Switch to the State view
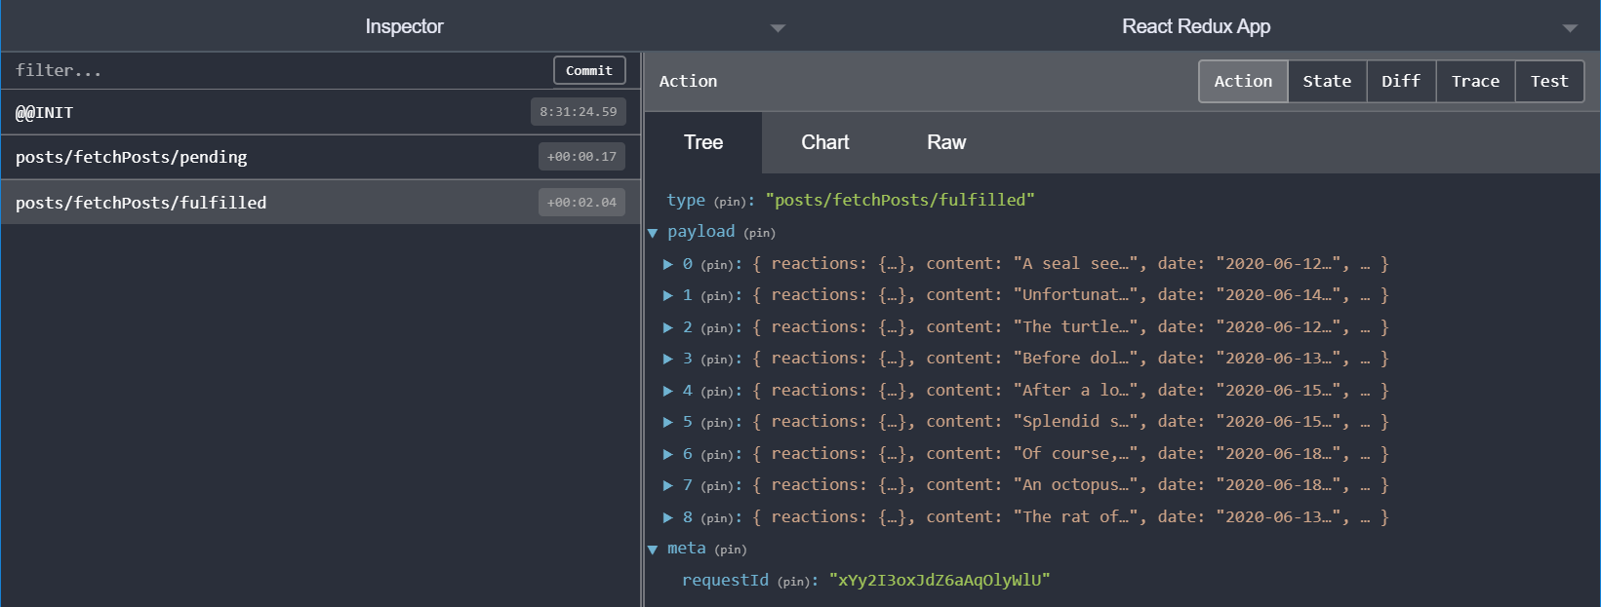The width and height of the screenshot is (1601, 607). pos(1327,81)
